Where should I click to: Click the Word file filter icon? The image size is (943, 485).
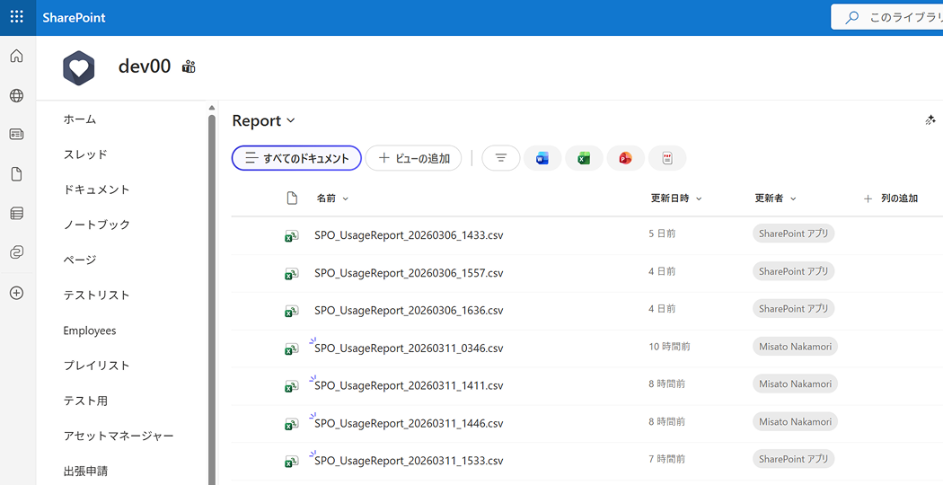click(542, 158)
